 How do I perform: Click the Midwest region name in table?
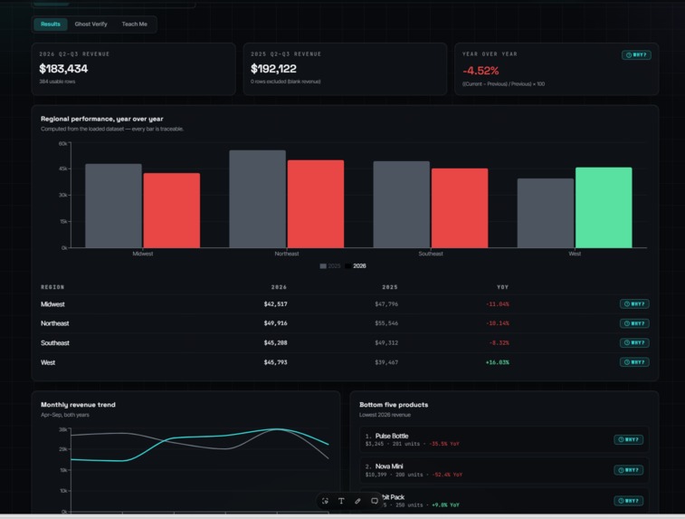[x=52, y=304]
